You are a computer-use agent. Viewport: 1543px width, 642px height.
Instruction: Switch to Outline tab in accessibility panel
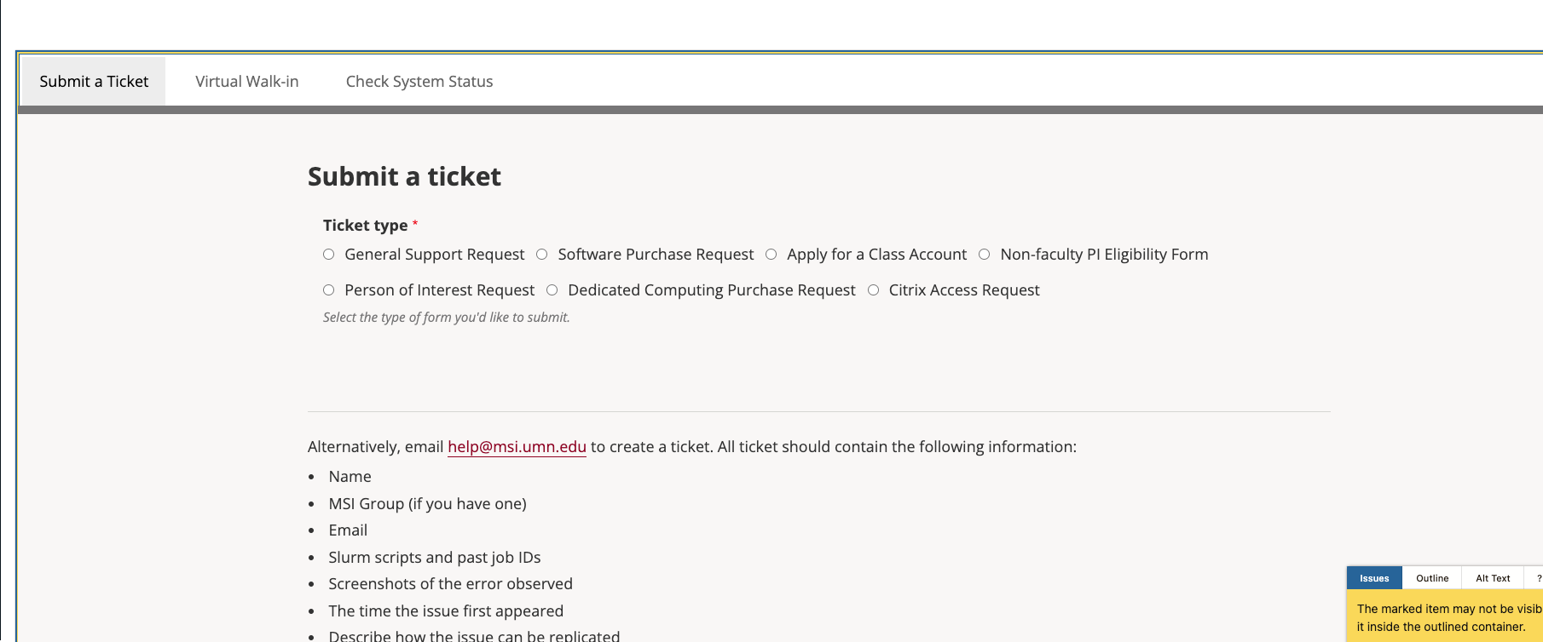[x=1431, y=578]
